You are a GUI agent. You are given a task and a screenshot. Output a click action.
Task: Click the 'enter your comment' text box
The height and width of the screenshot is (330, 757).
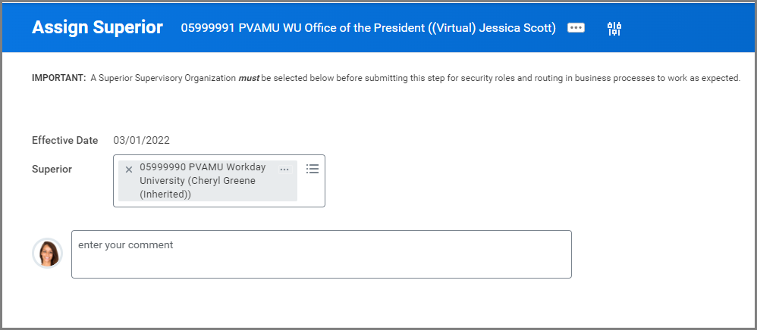point(321,254)
